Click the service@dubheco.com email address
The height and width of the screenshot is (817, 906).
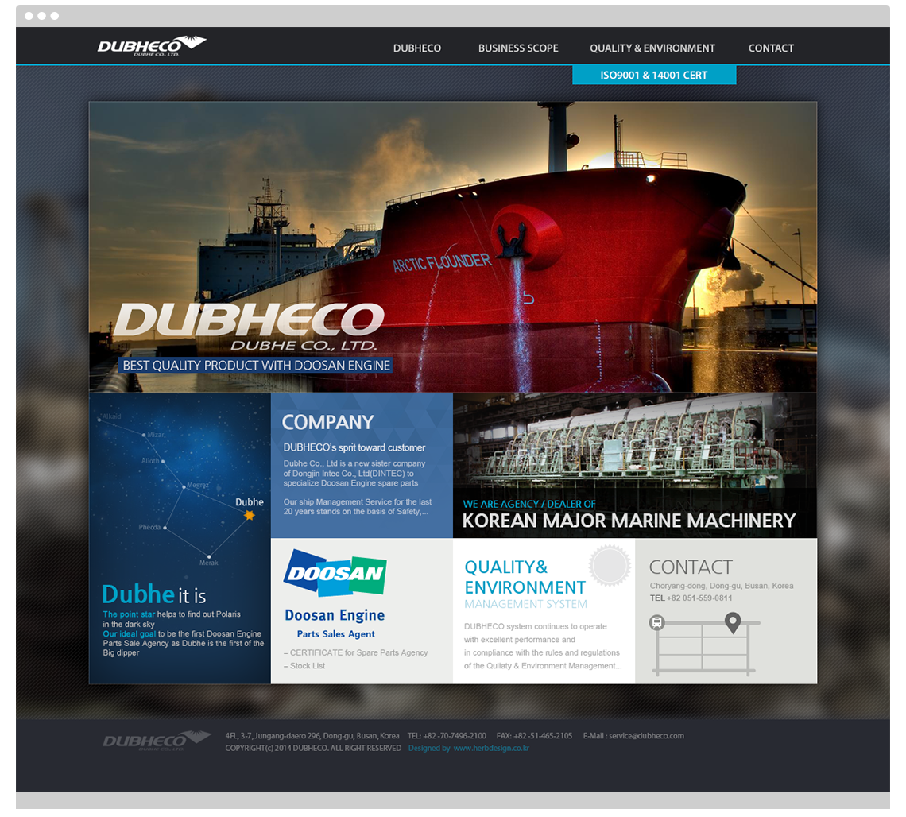pyautogui.click(x=646, y=735)
